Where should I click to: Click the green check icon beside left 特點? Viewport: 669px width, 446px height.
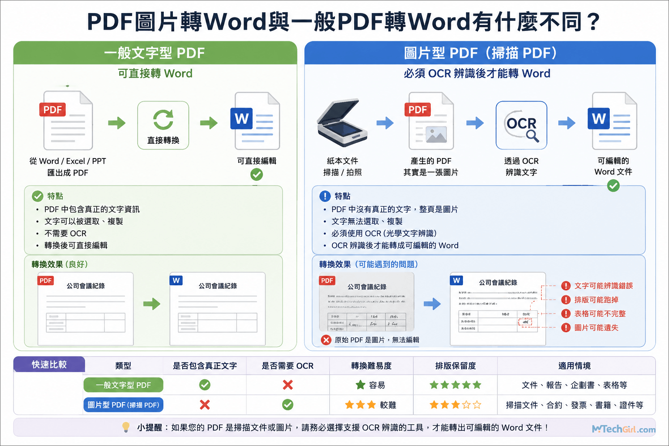(38, 196)
